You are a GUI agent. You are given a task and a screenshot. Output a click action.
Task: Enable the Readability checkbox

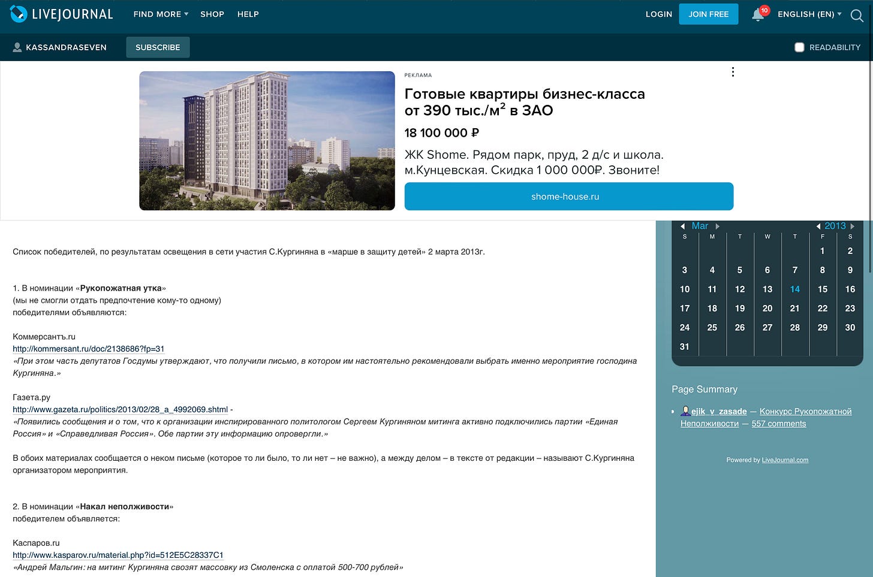(799, 47)
